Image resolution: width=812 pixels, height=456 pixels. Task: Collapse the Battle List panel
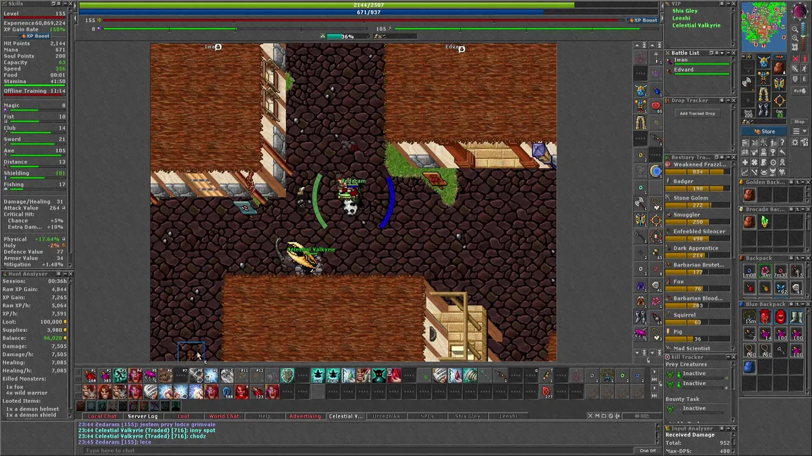(x=728, y=53)
